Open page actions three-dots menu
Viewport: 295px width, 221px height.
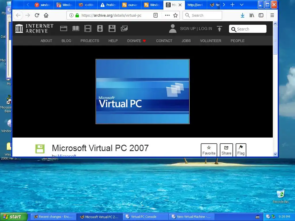pos(167,16)
